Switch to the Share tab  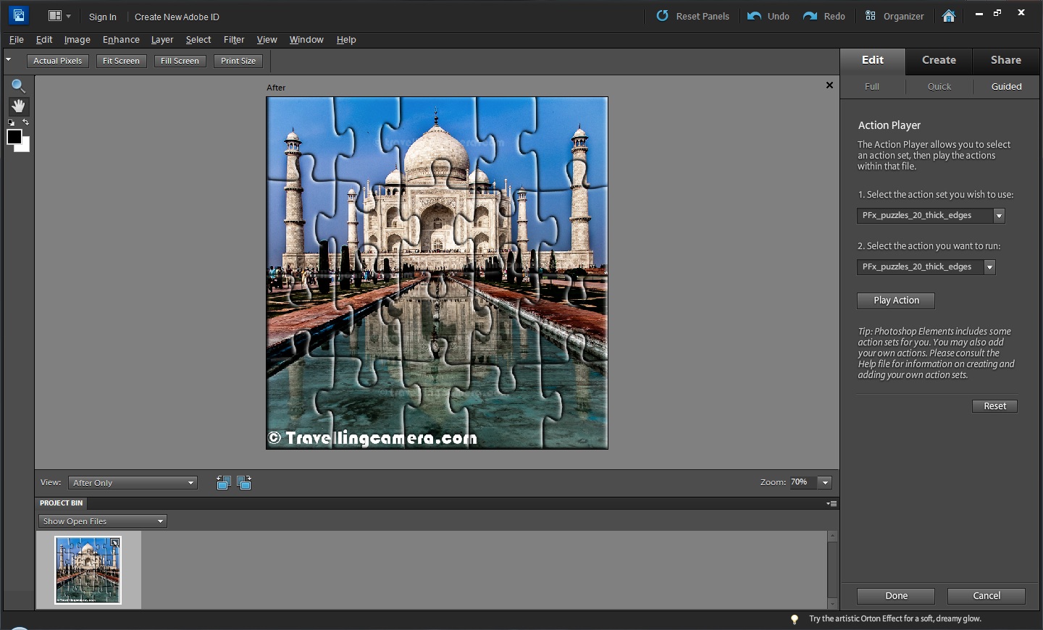1006,61
